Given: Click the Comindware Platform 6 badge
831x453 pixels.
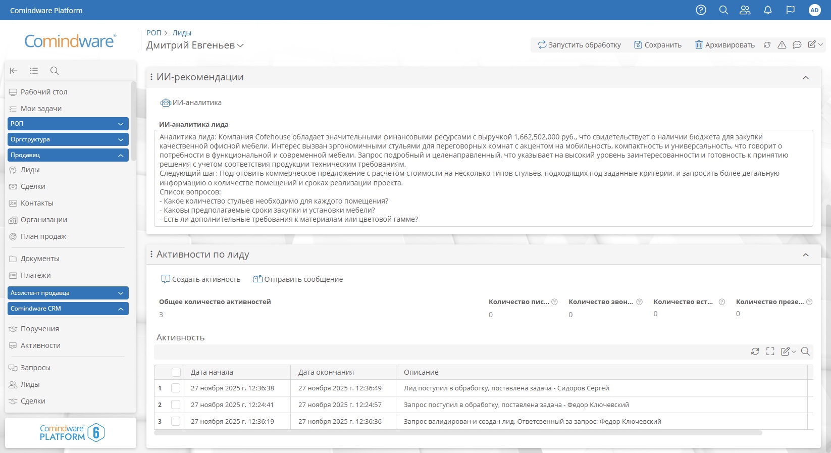Looking at the screenshot, I should (72, 433).
